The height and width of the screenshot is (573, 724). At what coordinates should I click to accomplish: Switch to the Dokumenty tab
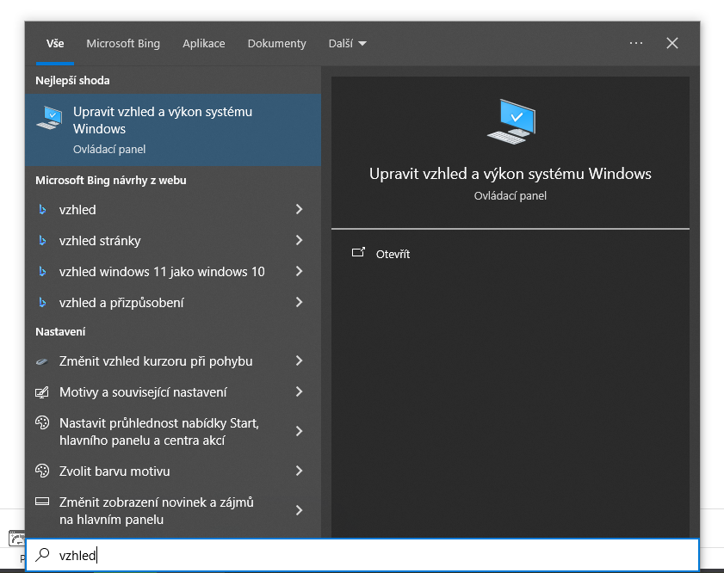[276, 43]
